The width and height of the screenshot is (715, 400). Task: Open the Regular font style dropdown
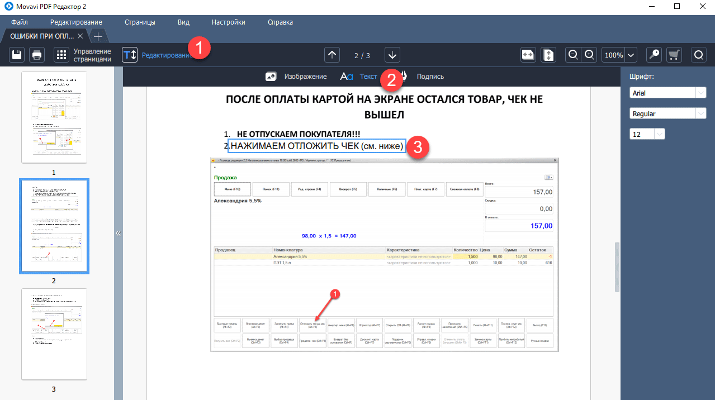[x=667, y=114]
